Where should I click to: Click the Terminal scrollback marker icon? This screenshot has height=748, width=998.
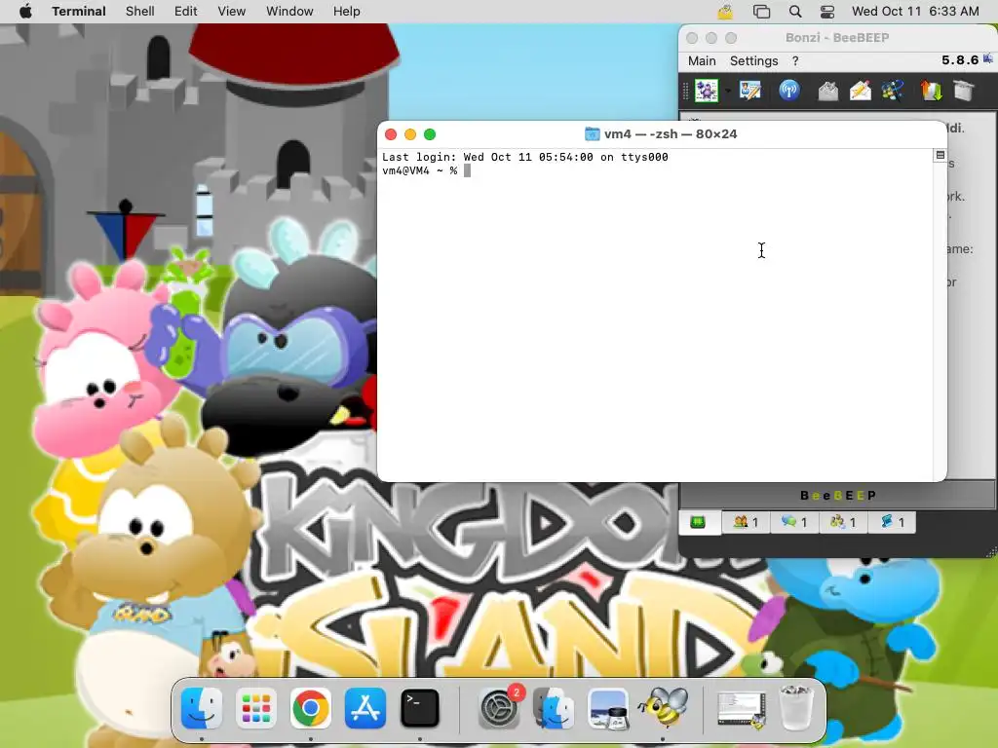pyautogui.click(x=940, y=155)
